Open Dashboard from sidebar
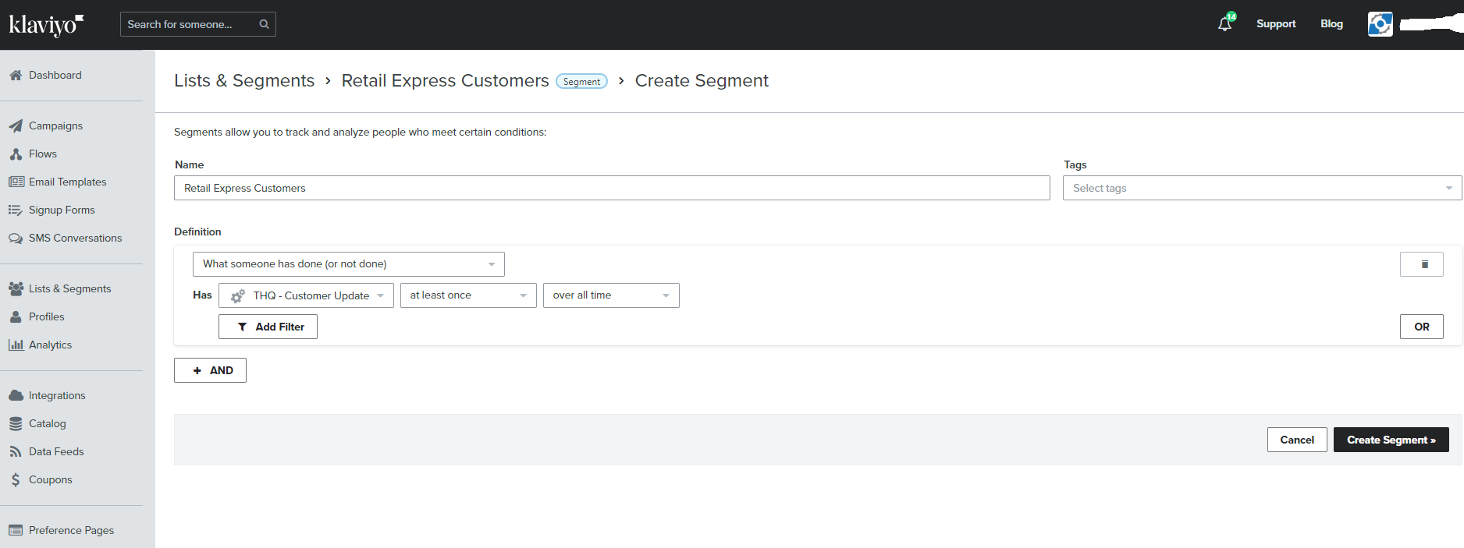Image resolution: width=1464 pixels, height=548 pixels. point(55,75)
